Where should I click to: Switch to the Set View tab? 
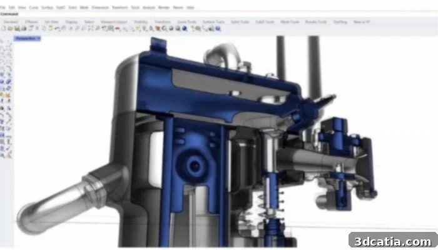coord(52,22)
